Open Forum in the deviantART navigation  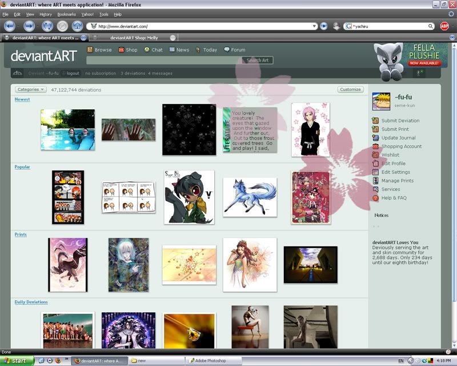pos(235,50)
